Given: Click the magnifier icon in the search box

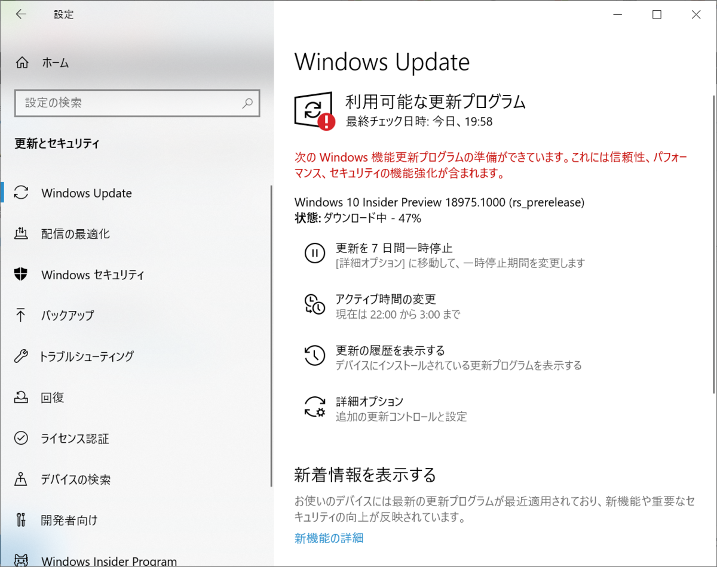Looking at the screenshot, I should click(x=247, y=103).
